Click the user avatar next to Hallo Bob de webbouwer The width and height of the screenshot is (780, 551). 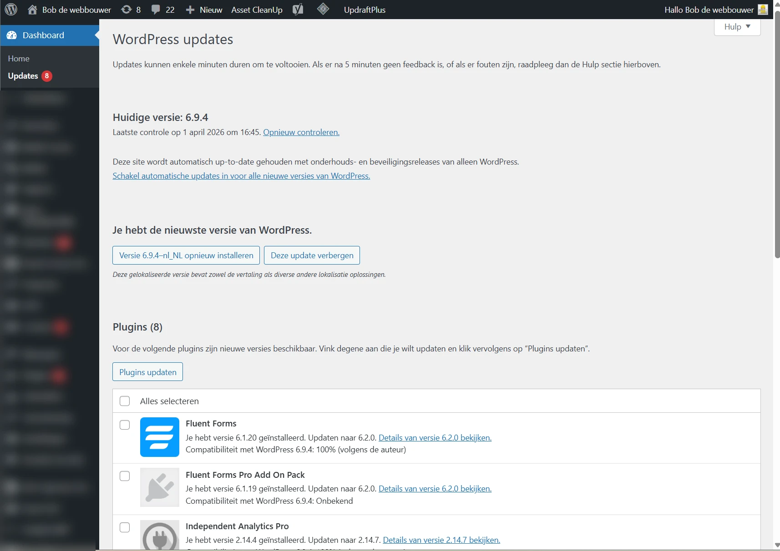(x=762, y=9)
